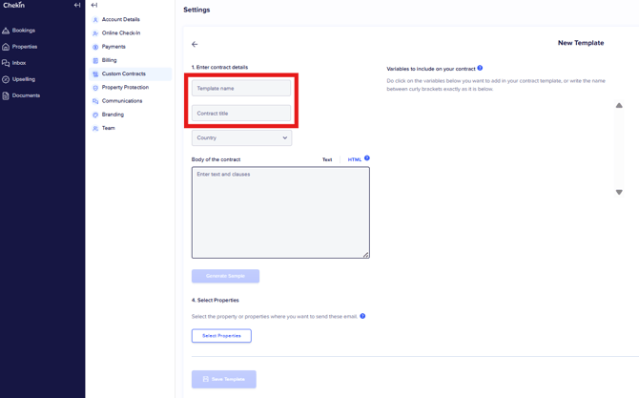Collapse the main Chekin sidebar
Viewport: 639px width, 398px height.
point(77,6)
